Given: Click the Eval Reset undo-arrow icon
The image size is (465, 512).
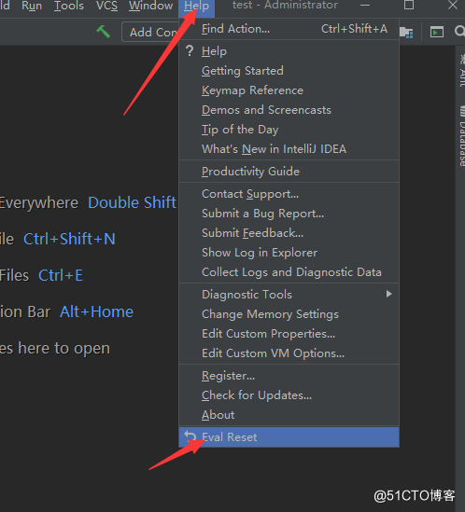Looking at the screenshot, I should click(x=190, y=436).
